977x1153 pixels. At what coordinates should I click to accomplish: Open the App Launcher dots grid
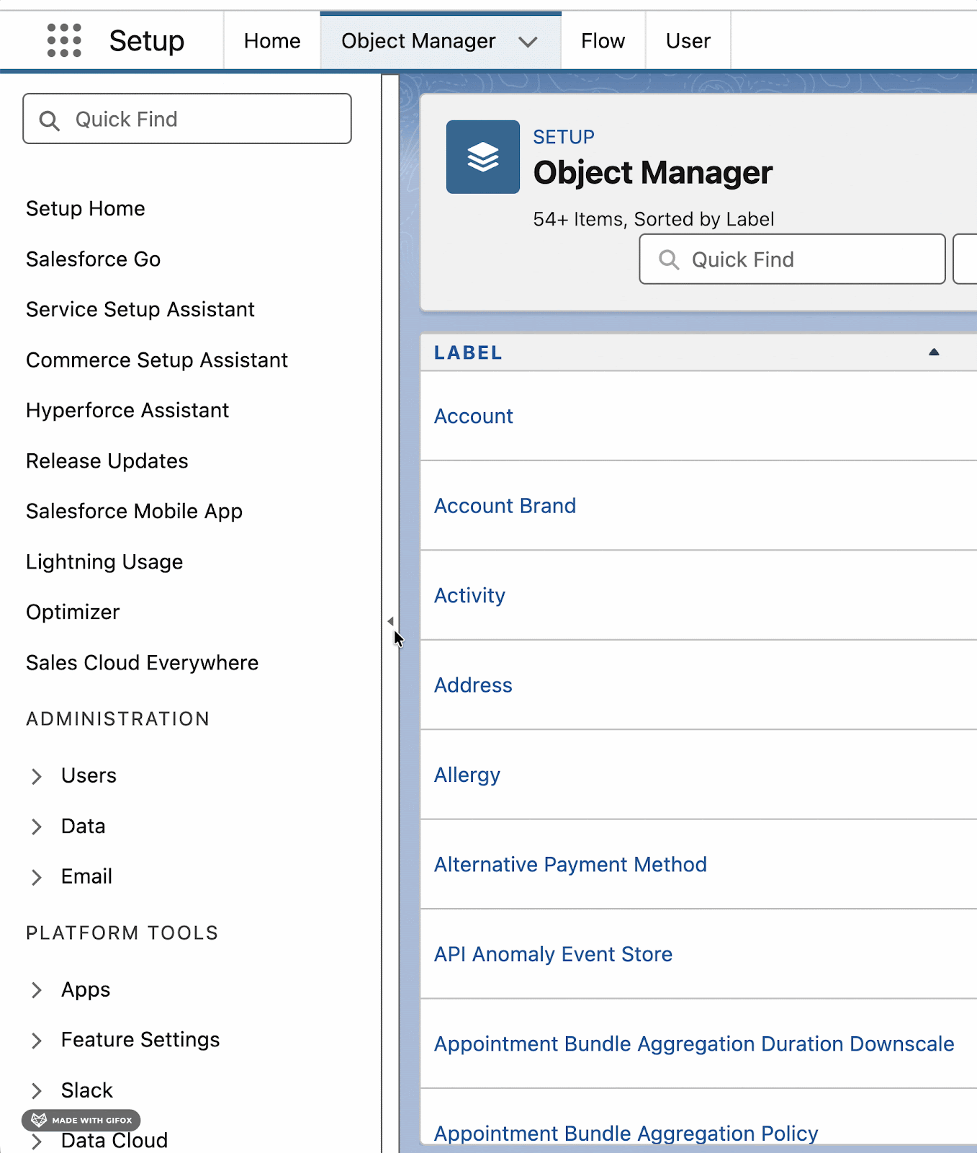[x=64, y=40]
